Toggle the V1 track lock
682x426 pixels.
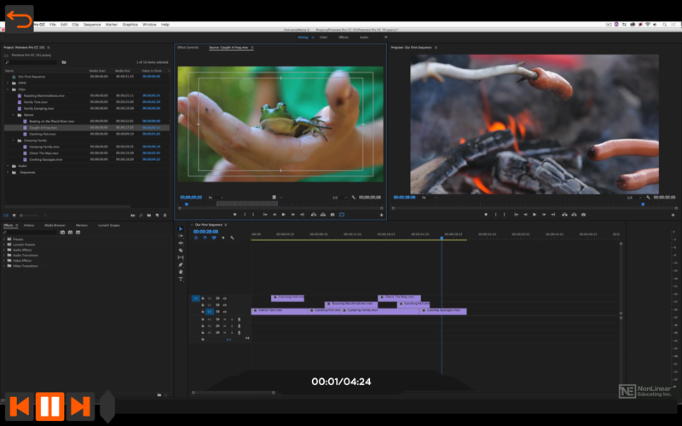203,312
